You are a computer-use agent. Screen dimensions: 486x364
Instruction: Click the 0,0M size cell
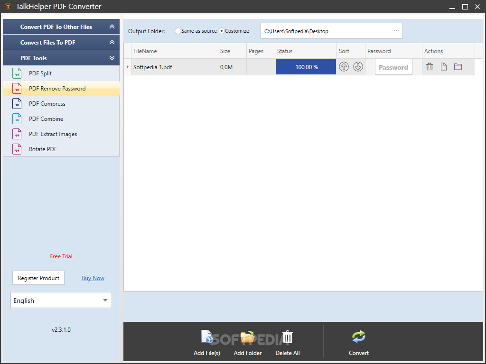tap(232, 67)
